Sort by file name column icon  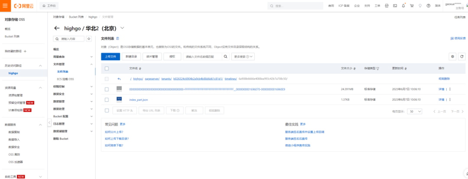140,68
